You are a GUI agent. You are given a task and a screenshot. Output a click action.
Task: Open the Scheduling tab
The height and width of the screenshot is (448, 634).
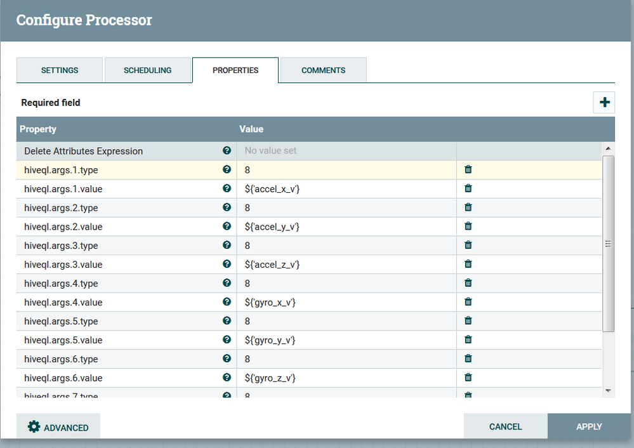[147, 70]
